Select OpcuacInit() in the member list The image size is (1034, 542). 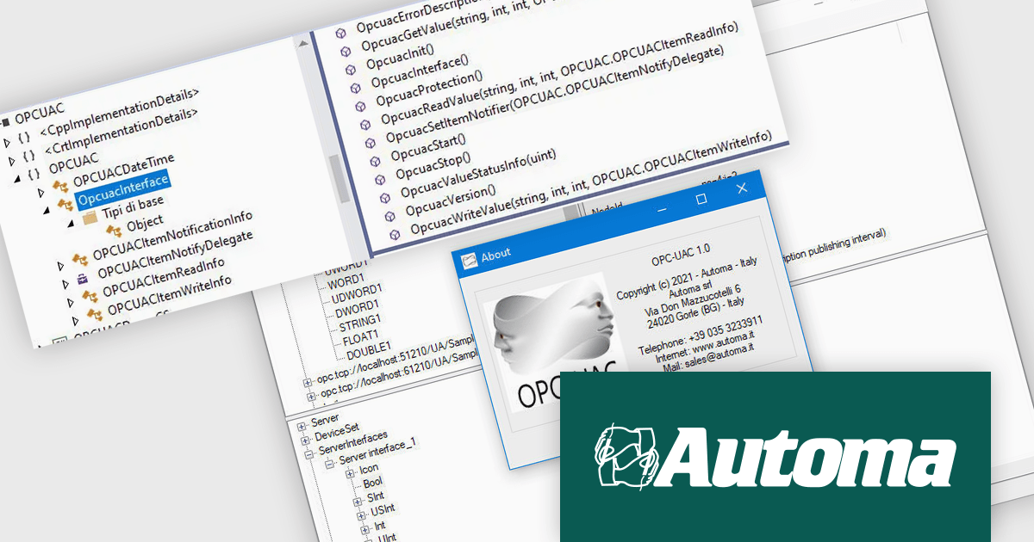tap(400, 57)
